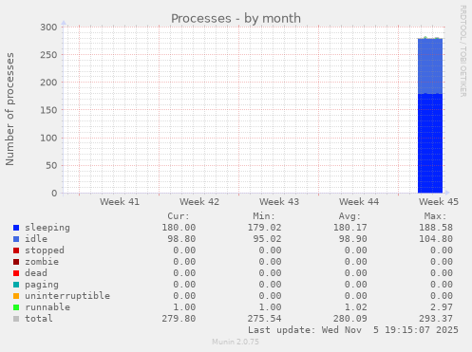This screenshot has width=472, height=352.
Task: Click the 'Last update' timestamp line
Action: 353,330
